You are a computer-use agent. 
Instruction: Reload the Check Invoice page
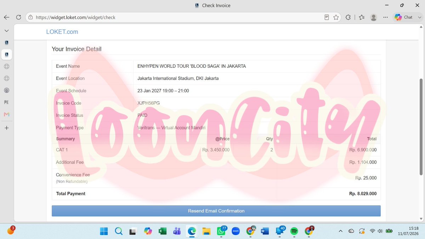pos(18,17)
